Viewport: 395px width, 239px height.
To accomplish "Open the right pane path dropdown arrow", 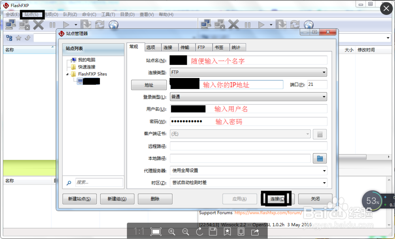I will pyautogui.click(x=388, y=38).
